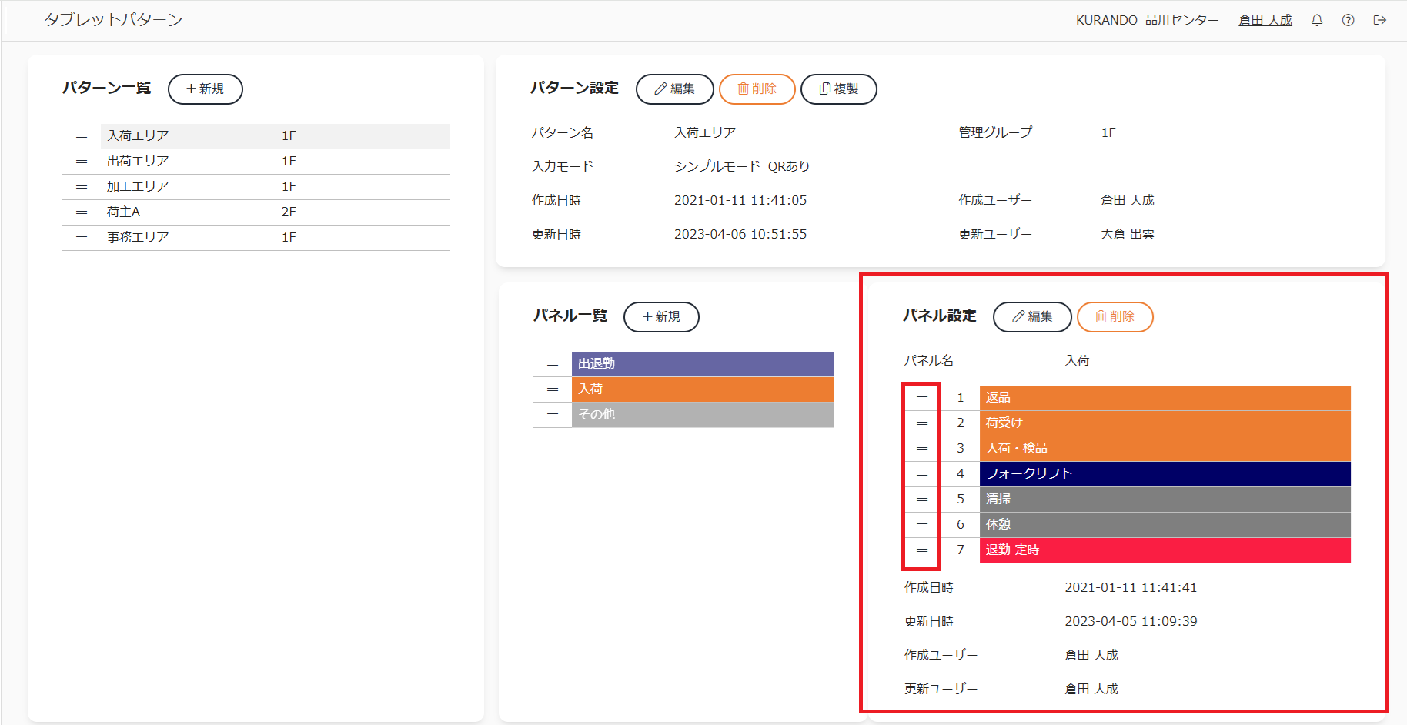
Task: Click the 荷受け orange item bar
Action: tap(1165, 423)
